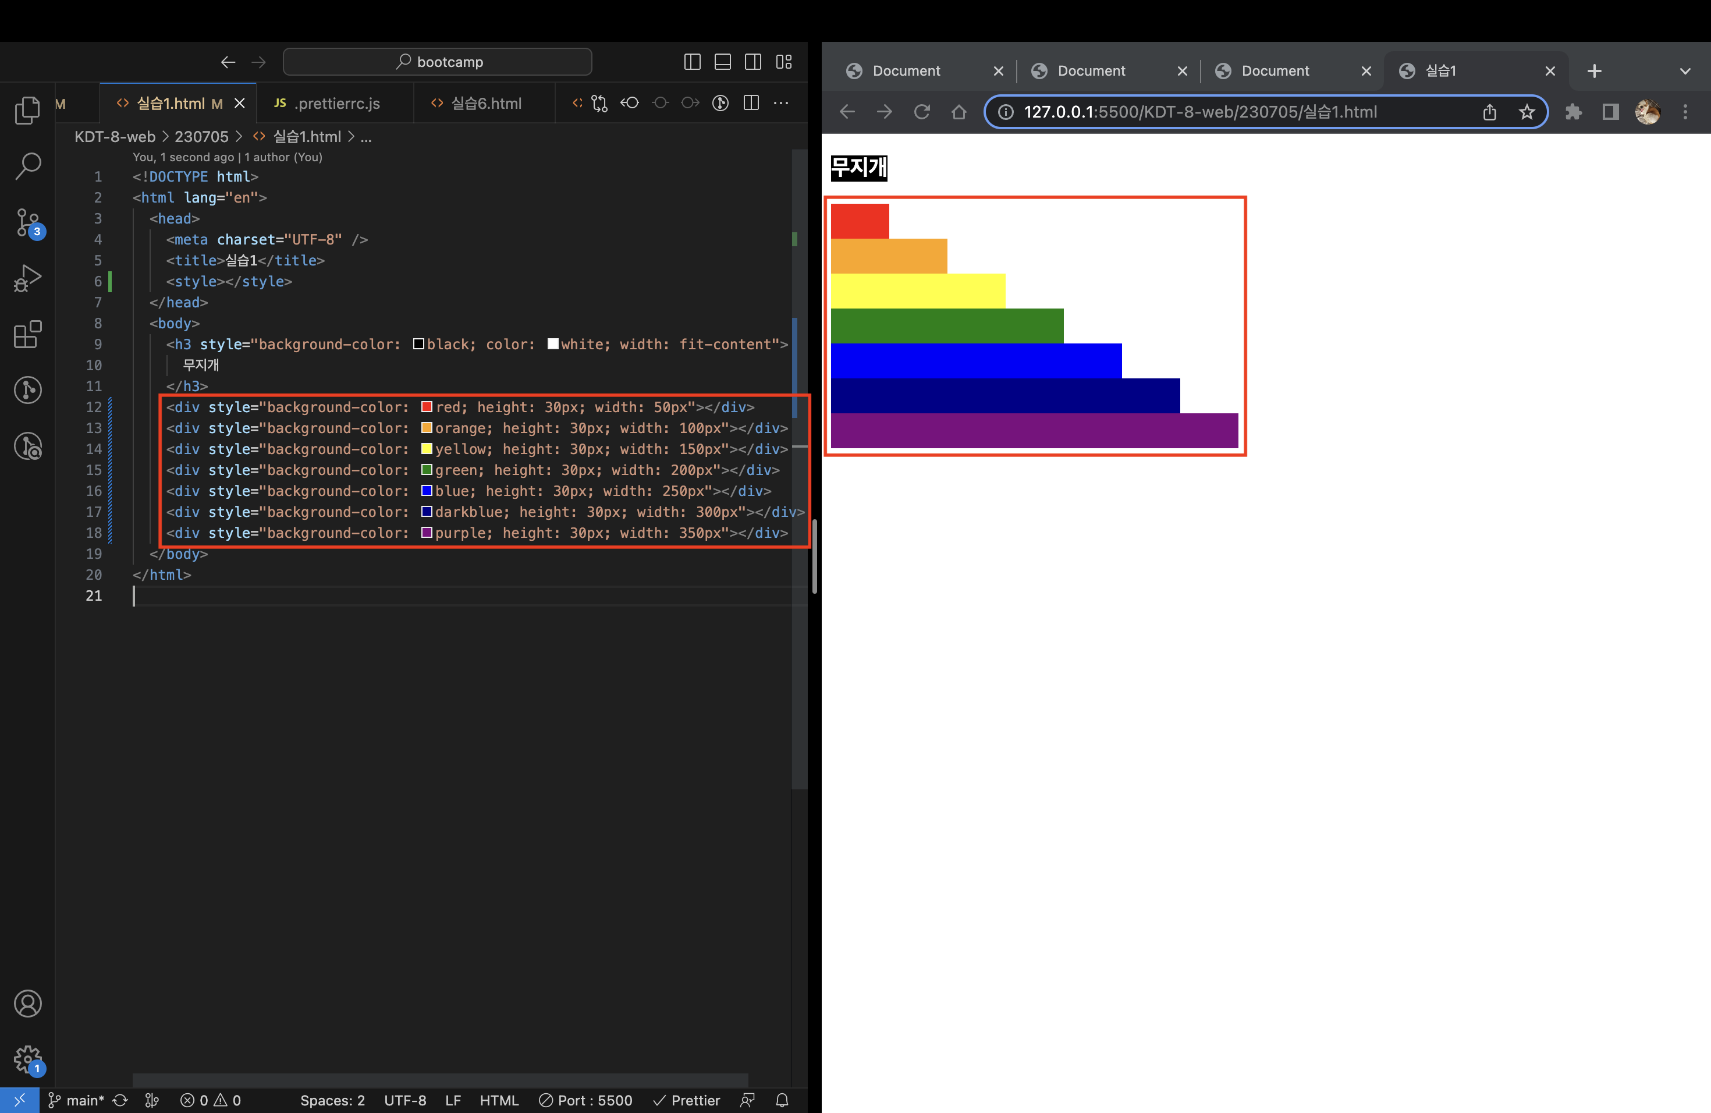Image resolution: width=1711 pixels, height=1113 pixels.
Task: Bookmark this page with the star icon
Action: click(1527, 111)
